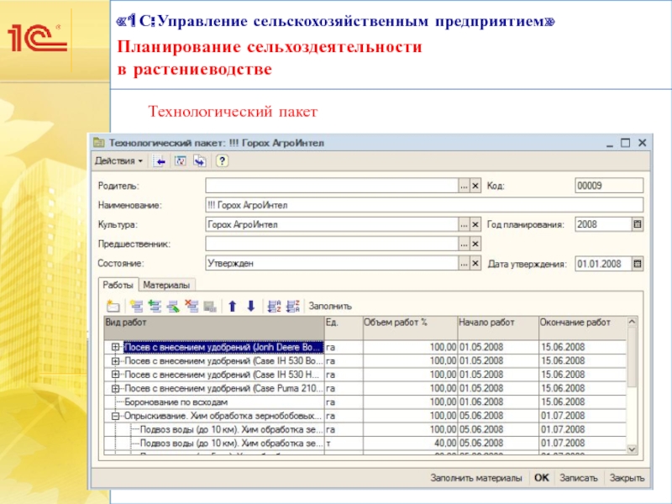Screen dimensions: 672x504
Task: Expand the first Посев с внесением удобрений row
Action: point(115,347)
